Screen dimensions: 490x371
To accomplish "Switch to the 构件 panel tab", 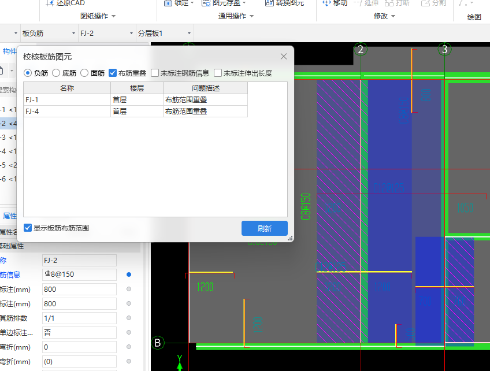I will [x=9, y=51].
